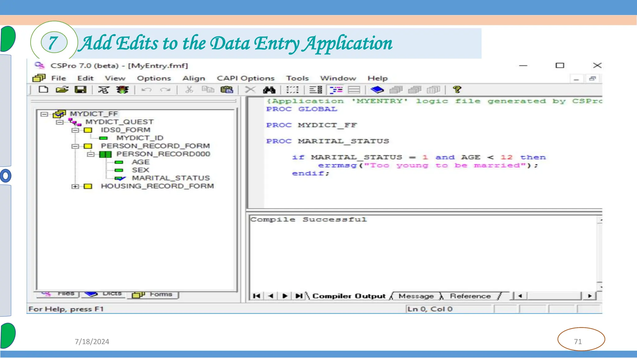Click output pane scroll right arrow

coord(589,296)
